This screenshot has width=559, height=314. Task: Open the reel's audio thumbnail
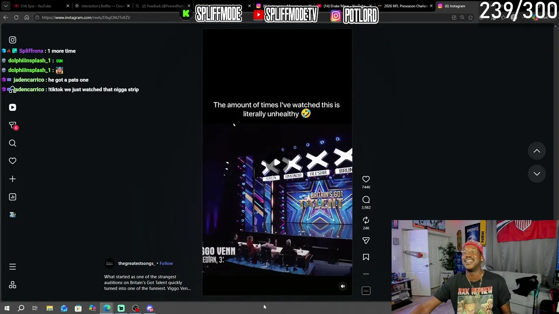tap(366, 290)
